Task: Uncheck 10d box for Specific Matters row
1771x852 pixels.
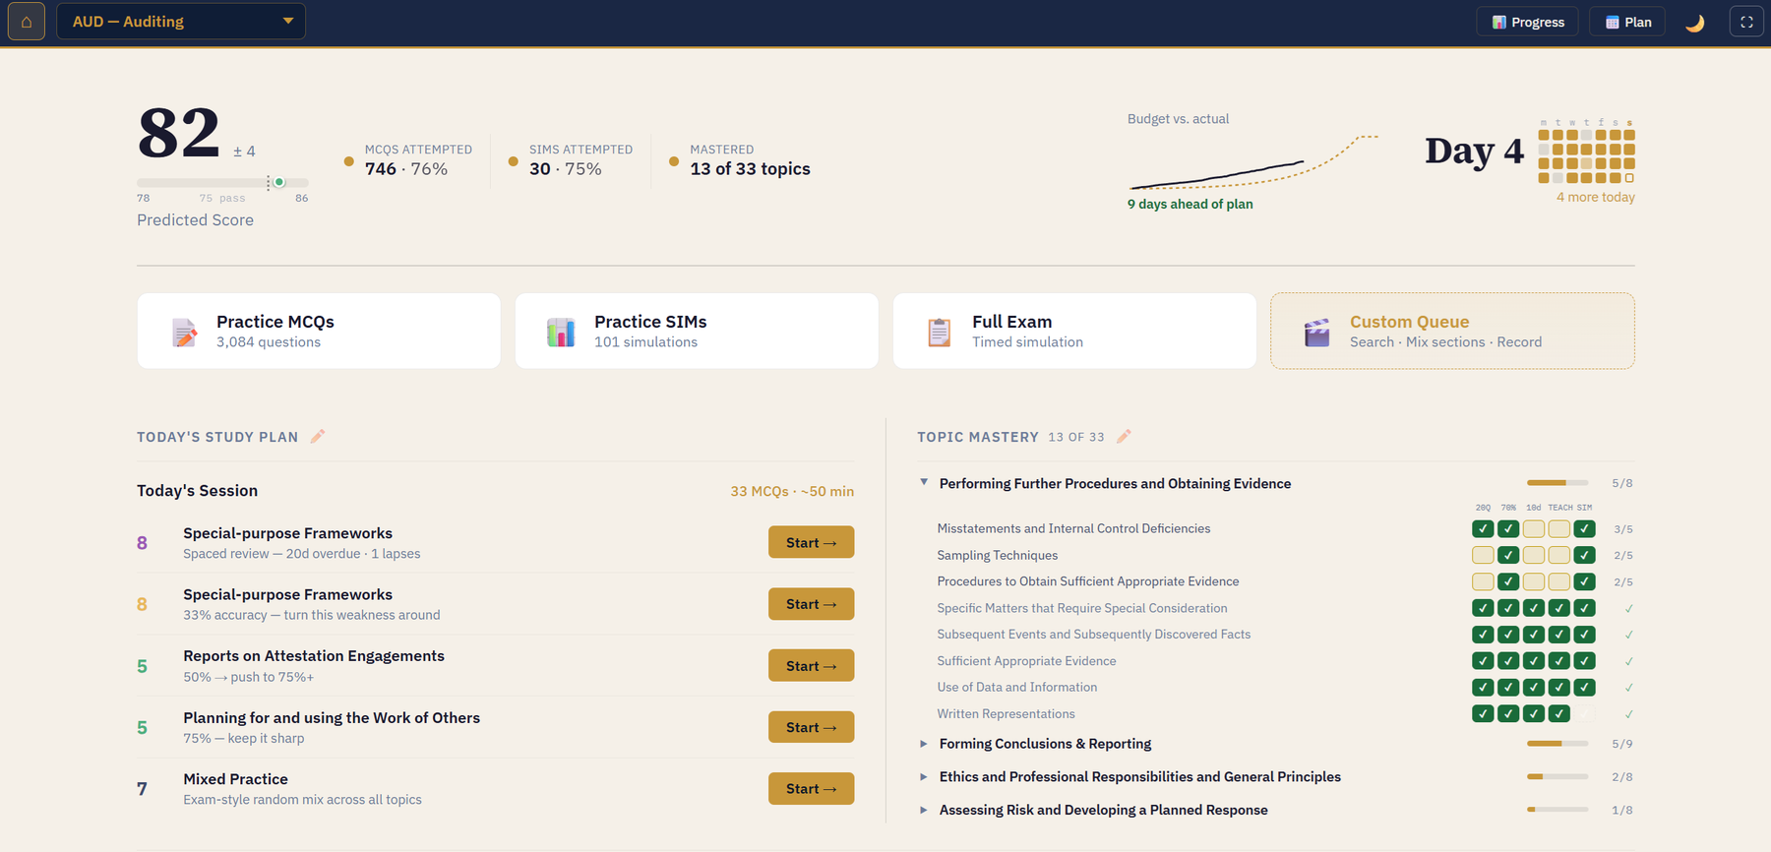Action: pos(1534,608)
